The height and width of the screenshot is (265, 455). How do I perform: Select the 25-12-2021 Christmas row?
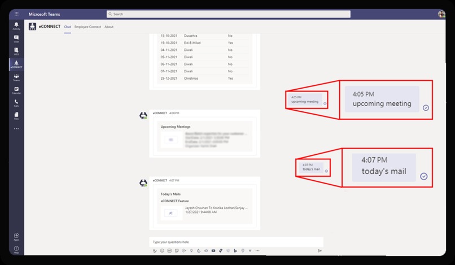pos(204,78)
